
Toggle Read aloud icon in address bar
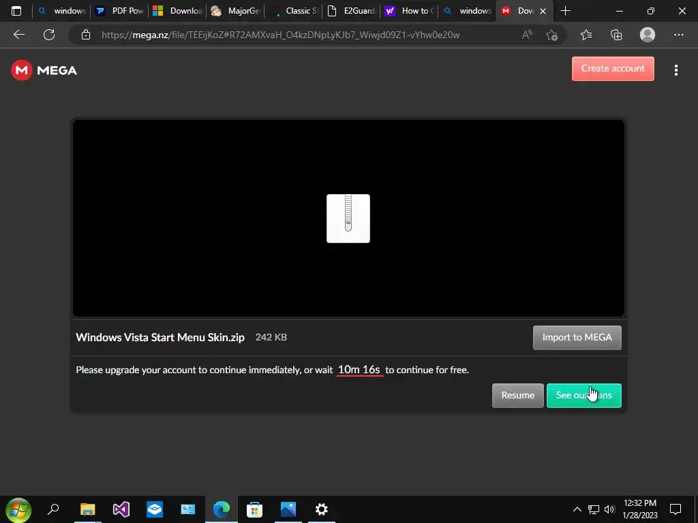tap(527, 35)
